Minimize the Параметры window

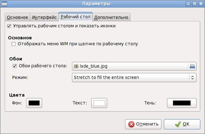click(x=188, y=4)
